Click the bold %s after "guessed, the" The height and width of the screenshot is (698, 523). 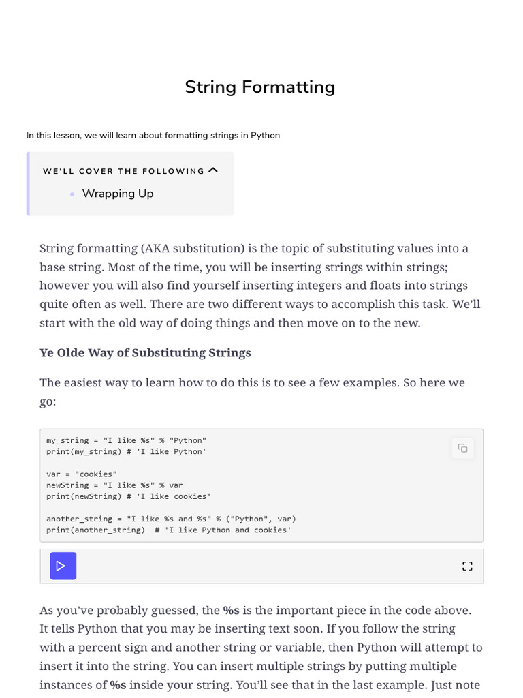pyautogui.click(x=231, y=610)
